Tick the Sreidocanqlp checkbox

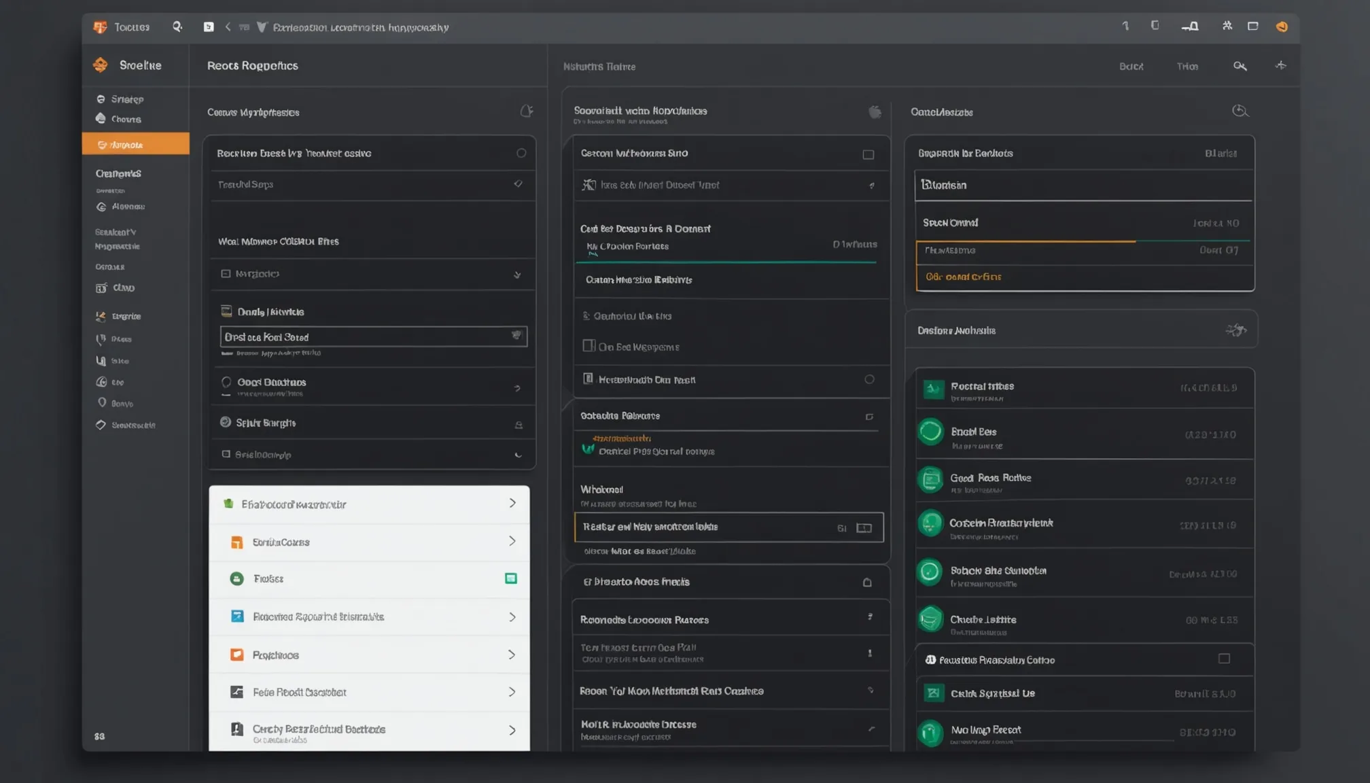tap(226, 454)
